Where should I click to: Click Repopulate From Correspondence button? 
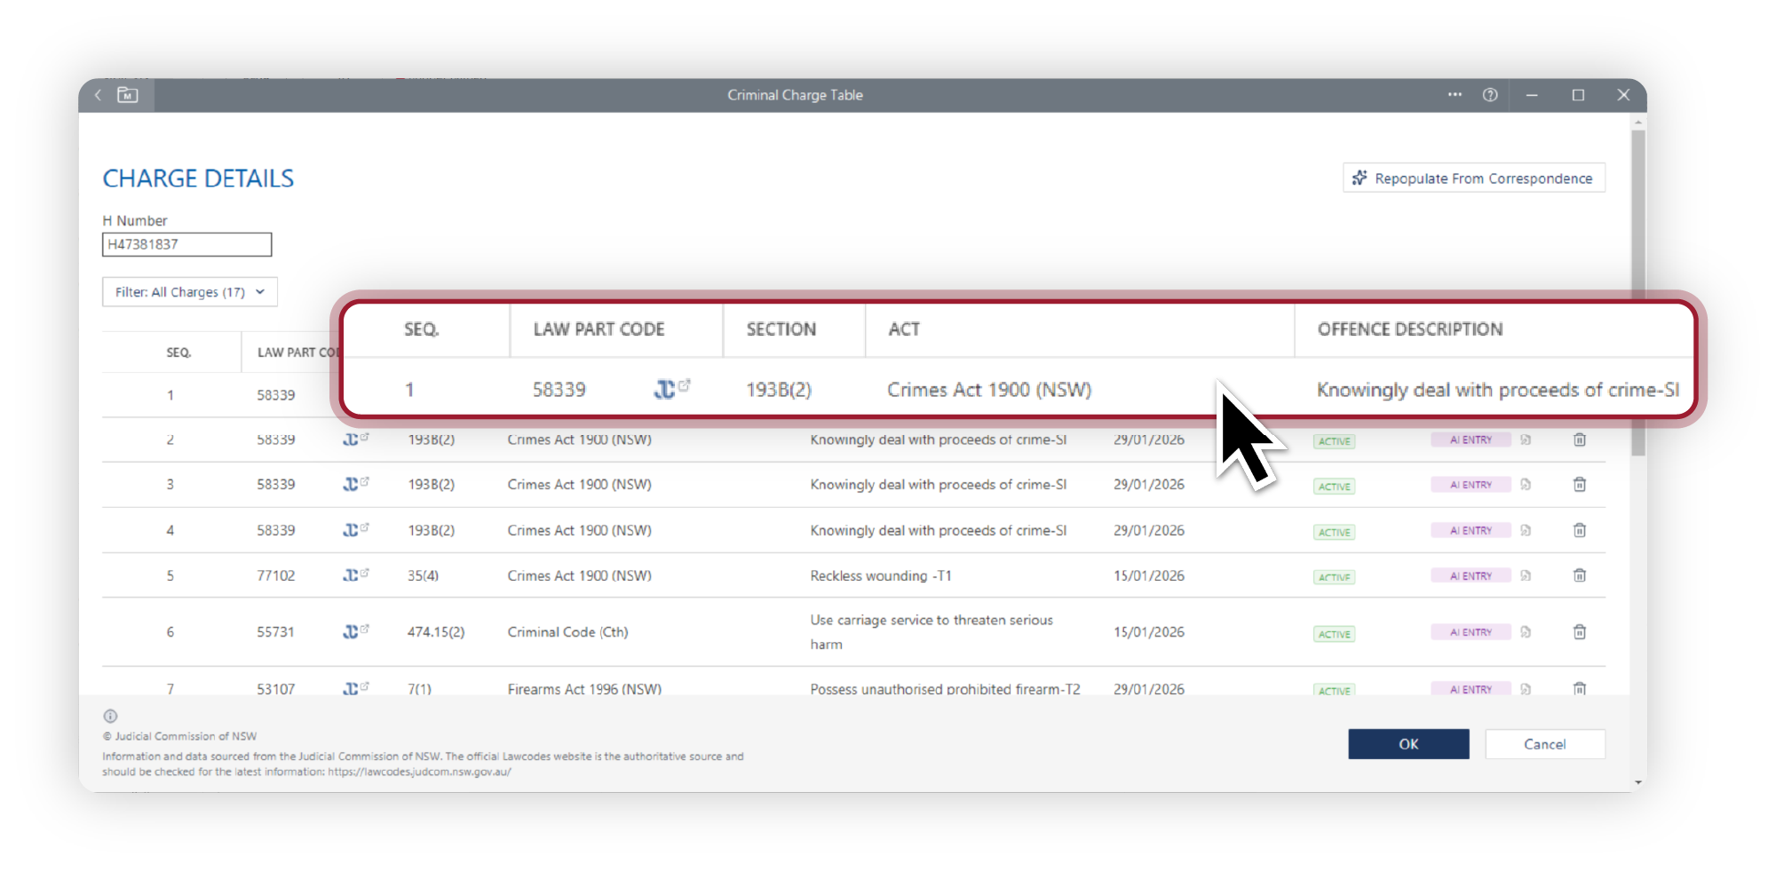tap(1474, 178)
